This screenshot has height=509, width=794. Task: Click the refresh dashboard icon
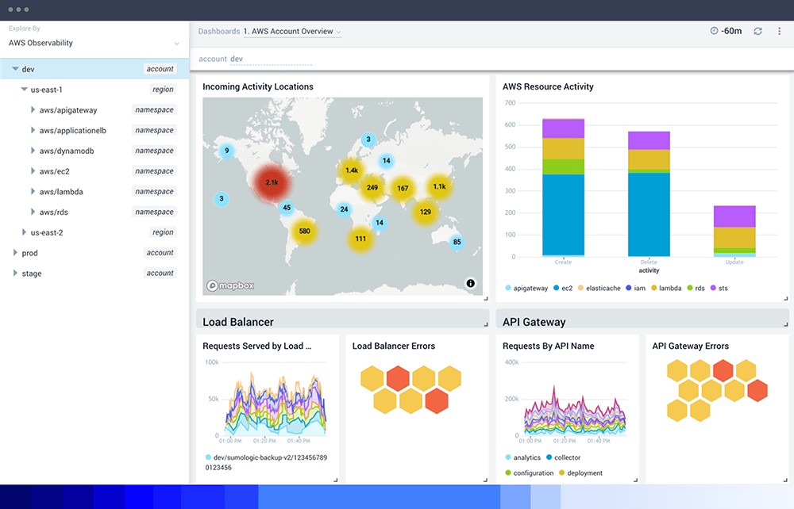[757, 32]
